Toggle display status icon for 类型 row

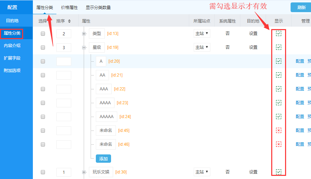coord(278,34)
